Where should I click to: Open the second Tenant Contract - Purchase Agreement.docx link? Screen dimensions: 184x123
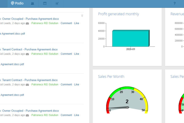point(30,80)
